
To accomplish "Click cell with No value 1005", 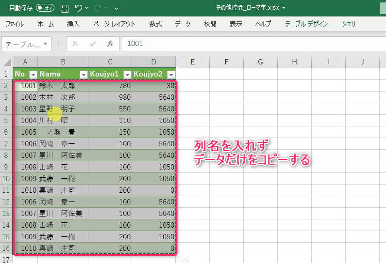I will point(25,132).
